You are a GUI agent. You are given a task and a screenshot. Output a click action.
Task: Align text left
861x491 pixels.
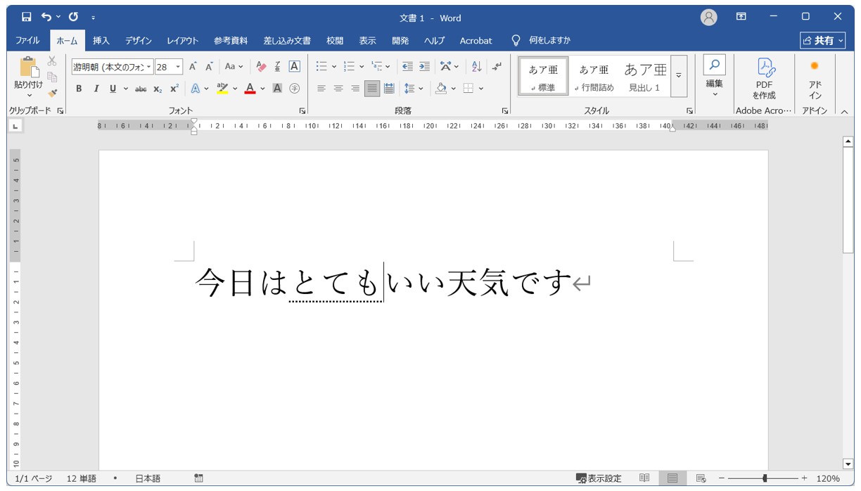coord(321,89)
